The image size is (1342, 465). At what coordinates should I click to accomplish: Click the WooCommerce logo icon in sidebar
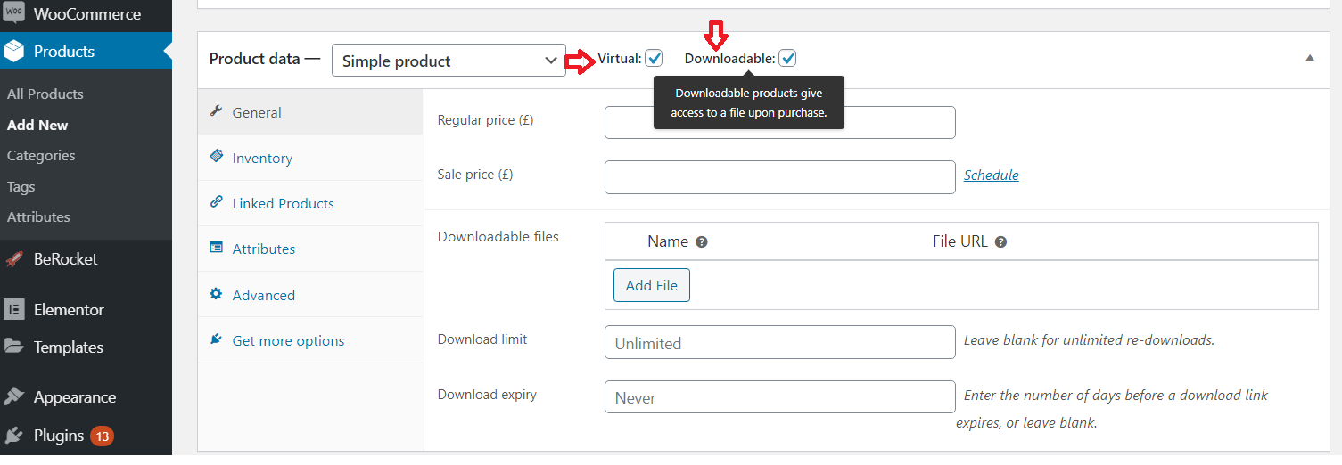(x=13, y=14)
